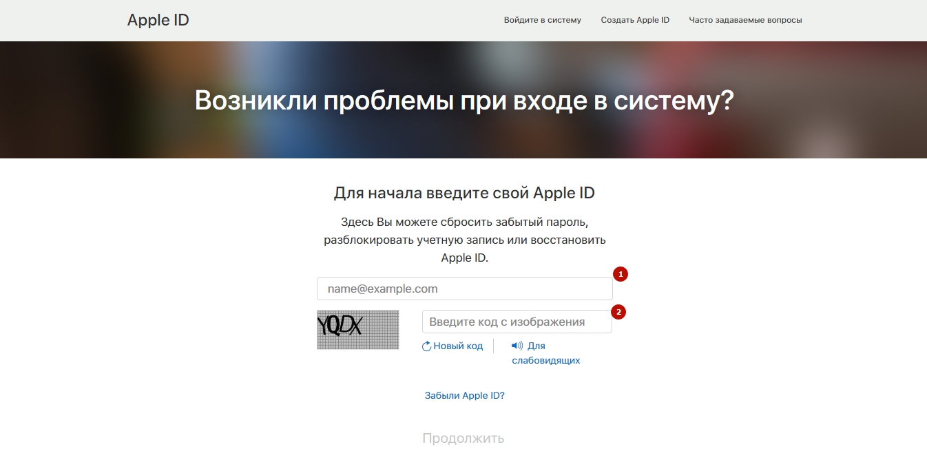Screen dimensions: 927x449
Task: Go to Создать Apple ID
Action: click(x=634, y=20)
